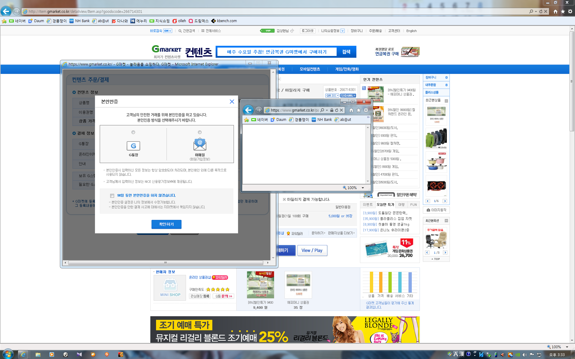Image resolution: width=575 pixels, height=359 pixels.
Task: Refresh the main browser page
Action: (541, 11)
